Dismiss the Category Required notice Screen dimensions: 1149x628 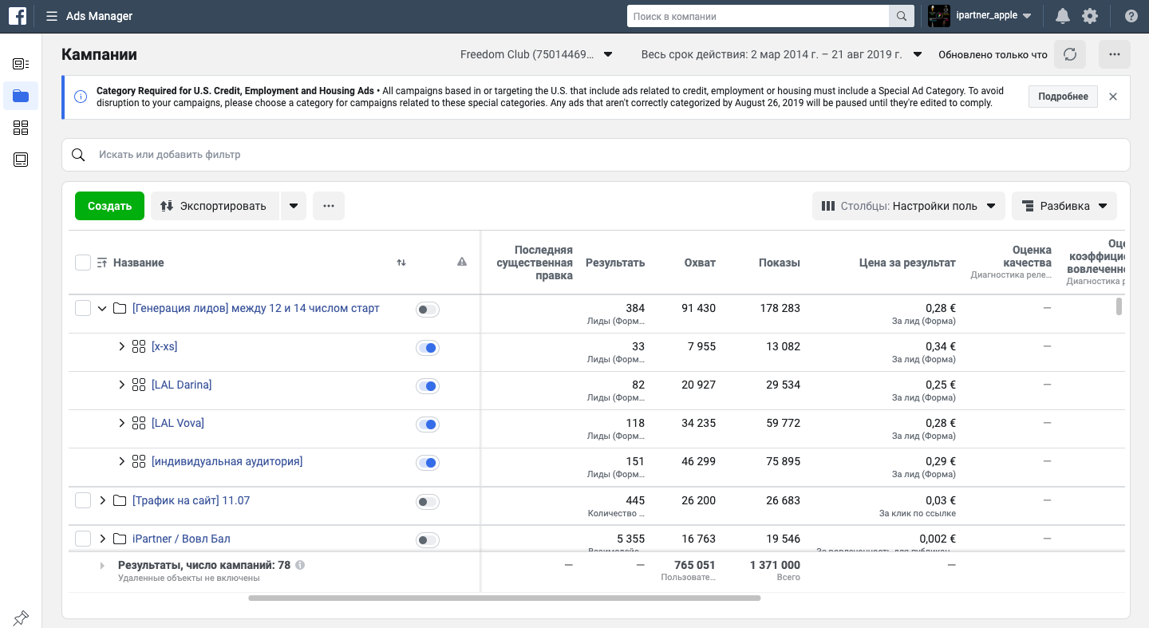click(x=1113, y=97)
